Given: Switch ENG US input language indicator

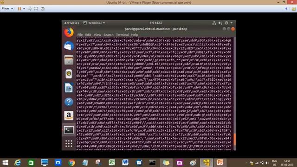Looking at the screenshot, I should tap(274, 163).
